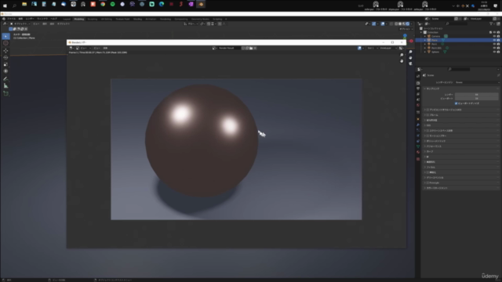Click the Windows Start button
Screen dimensions: 502x282
pos(5,5)
